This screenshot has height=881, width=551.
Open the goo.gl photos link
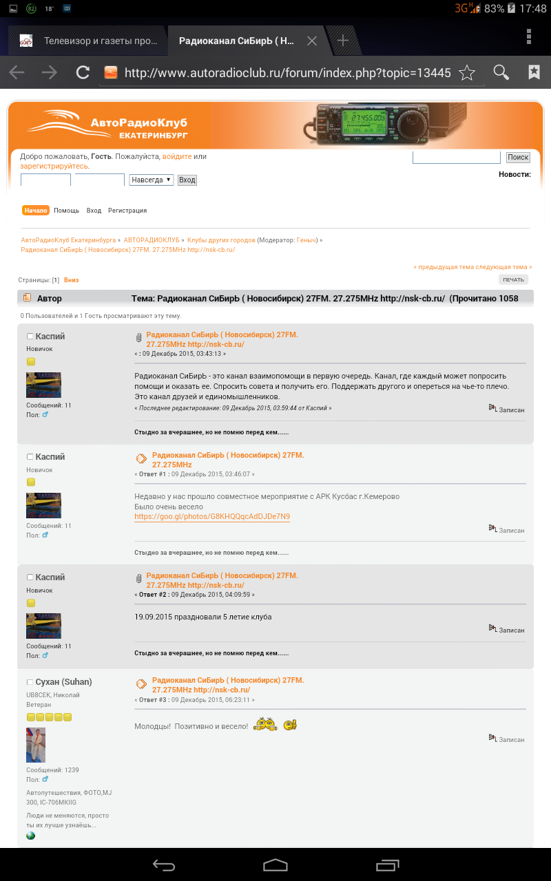pyautogui.click(x=212, y=516)
